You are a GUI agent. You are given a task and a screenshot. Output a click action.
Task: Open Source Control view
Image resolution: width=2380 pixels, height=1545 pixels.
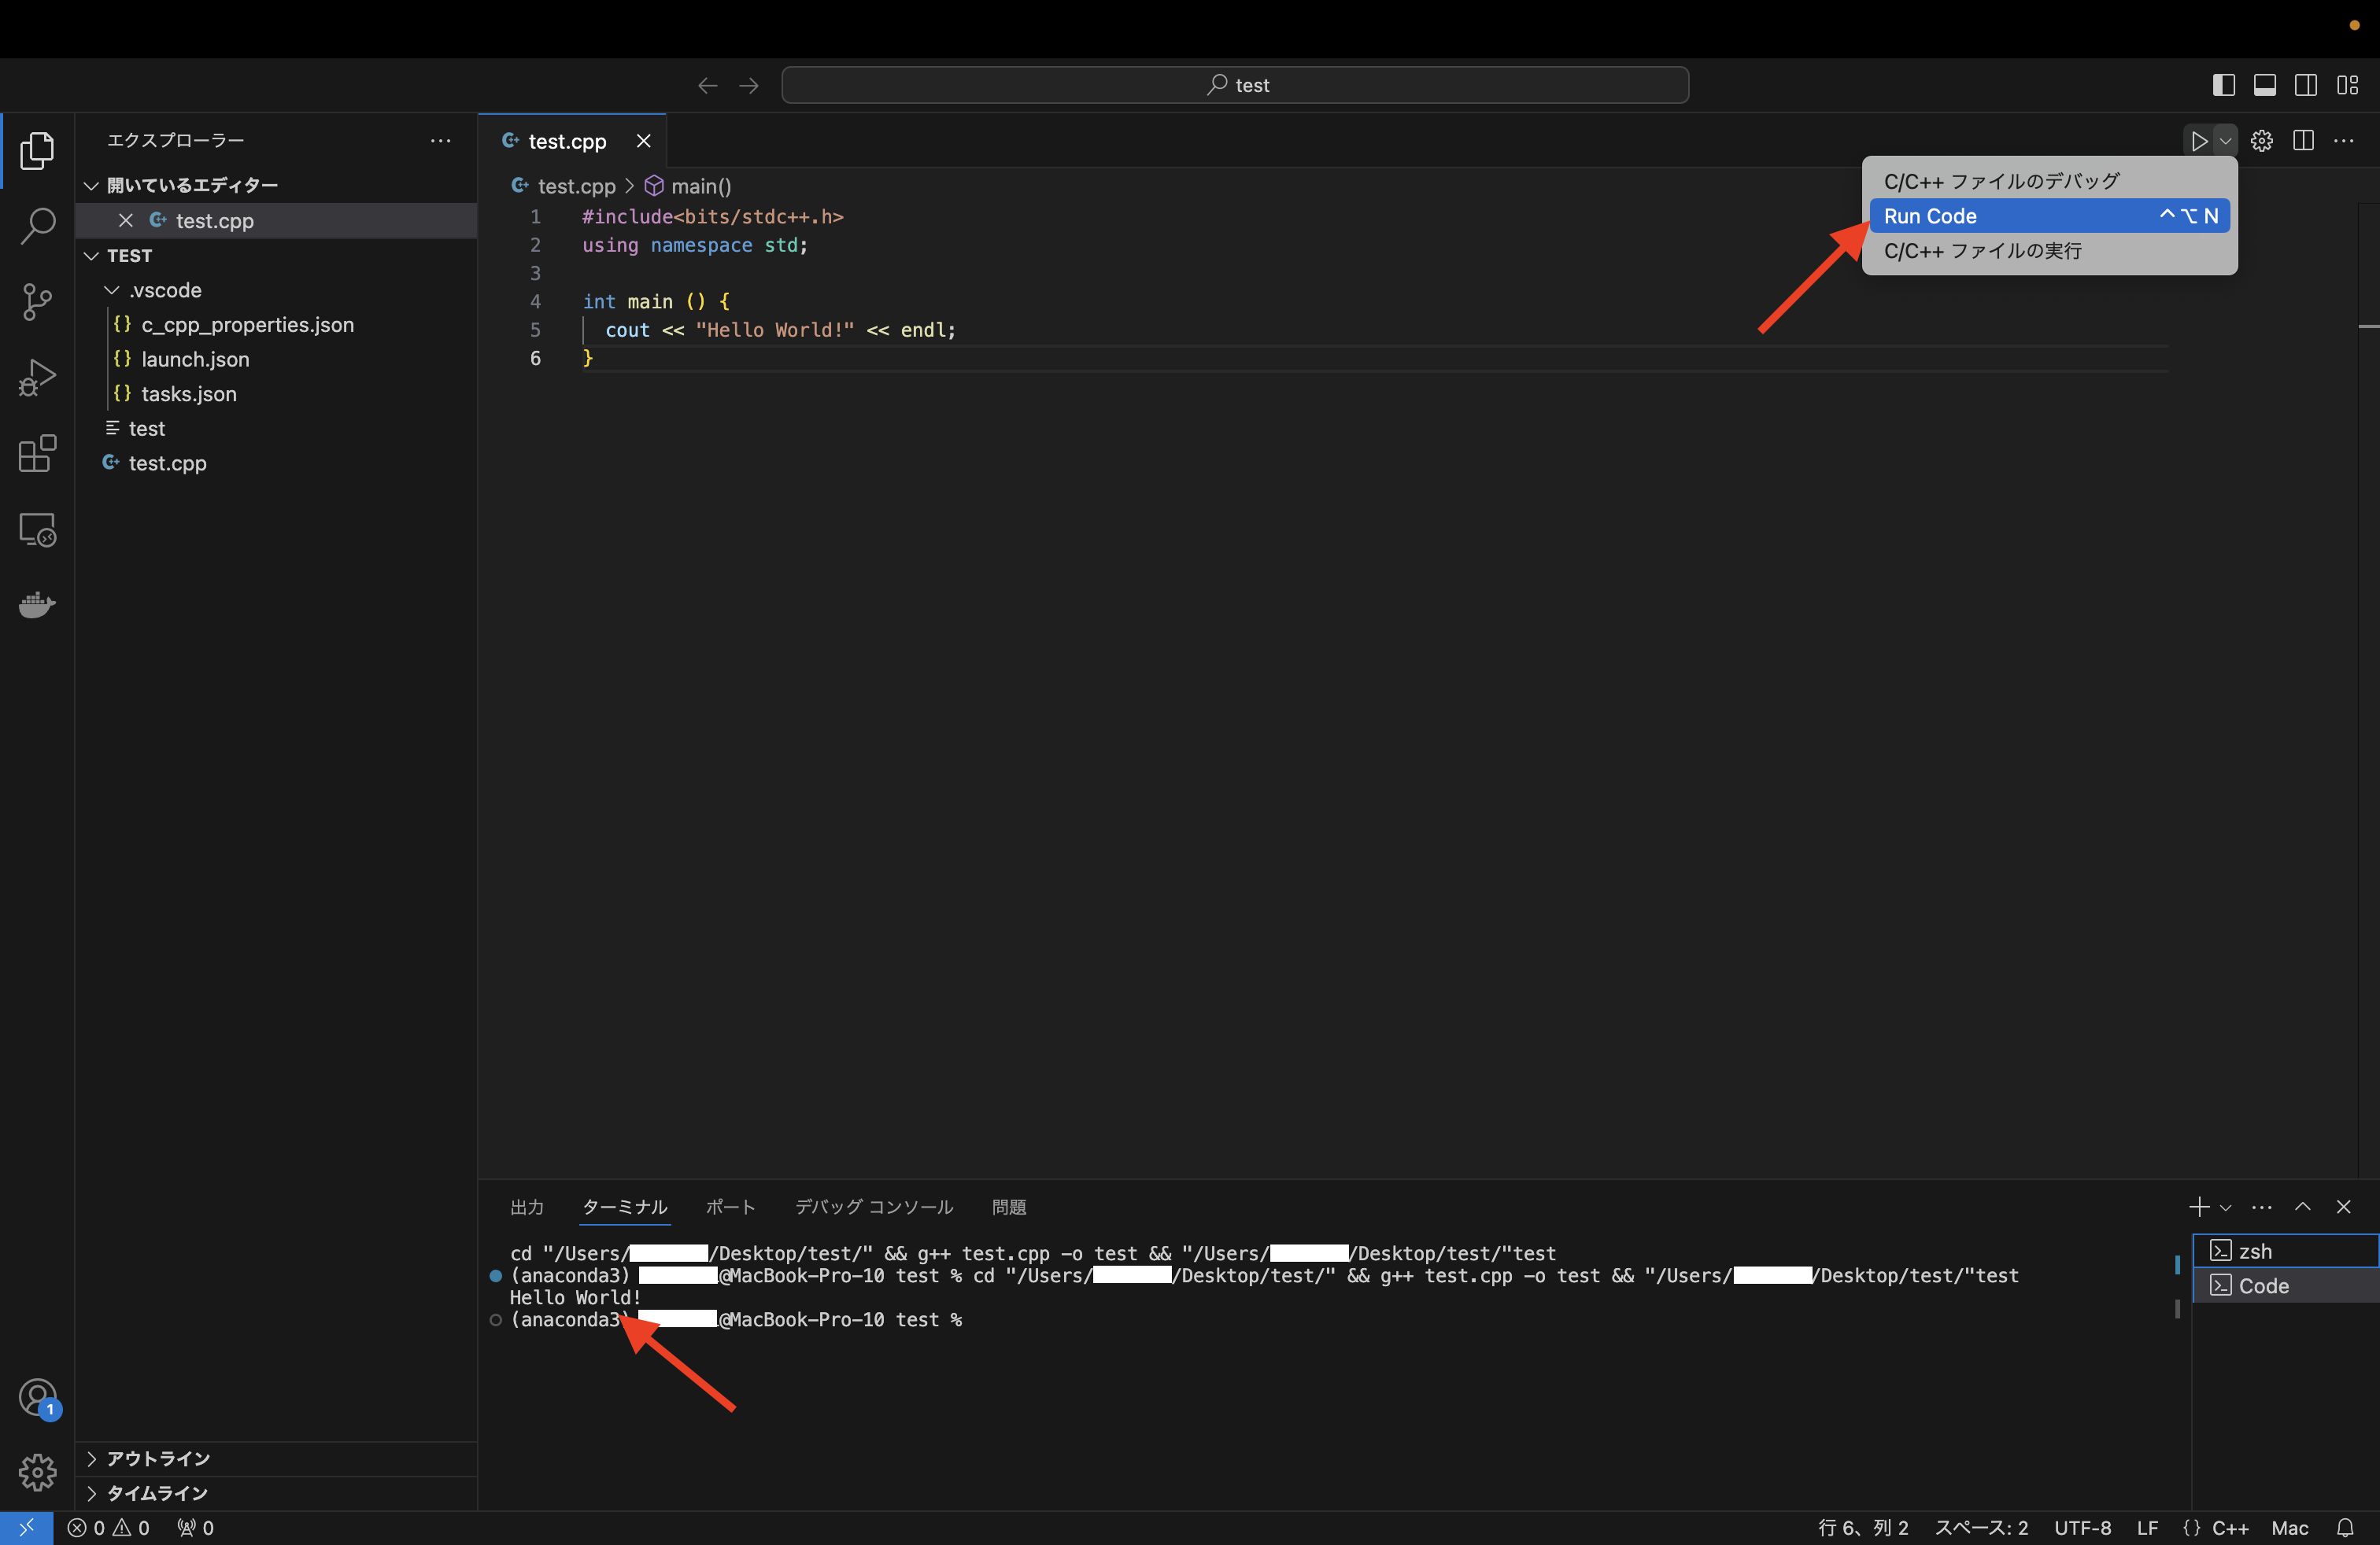click(x=37, y=302)
